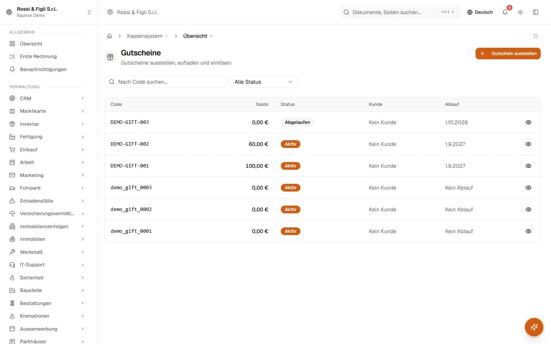Expand the Immobilienvermögen sidebar chevron
The width and height of the screenshot is (551, 344).
click(83, 226)
